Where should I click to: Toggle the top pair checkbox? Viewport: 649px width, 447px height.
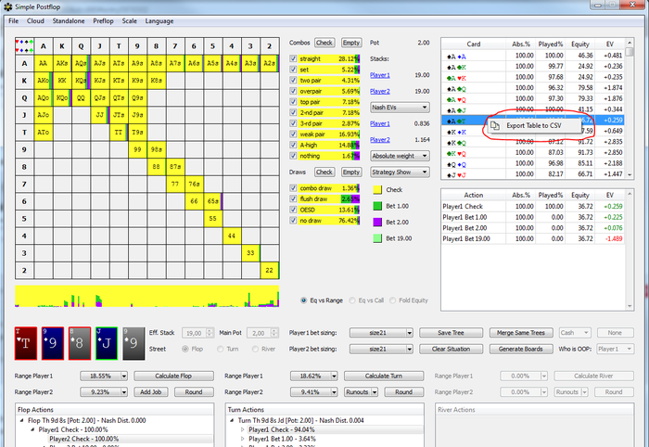click(294, 102)
